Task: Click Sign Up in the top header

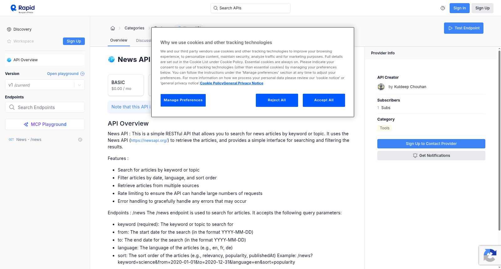Action: (483, 8)
